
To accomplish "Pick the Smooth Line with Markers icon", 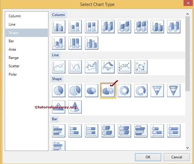I will coord(141,67).
